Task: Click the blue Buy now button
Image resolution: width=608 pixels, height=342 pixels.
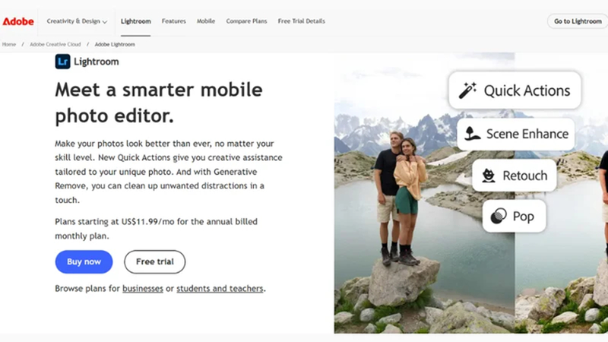Action: pos(84,261)
